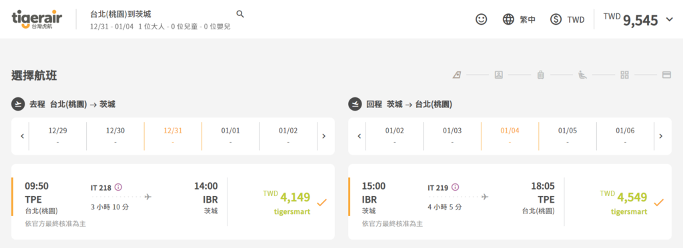Select the TWD 4,549 tigersmart fare
This screenshot has width=683, height=248.
point(624,202)
